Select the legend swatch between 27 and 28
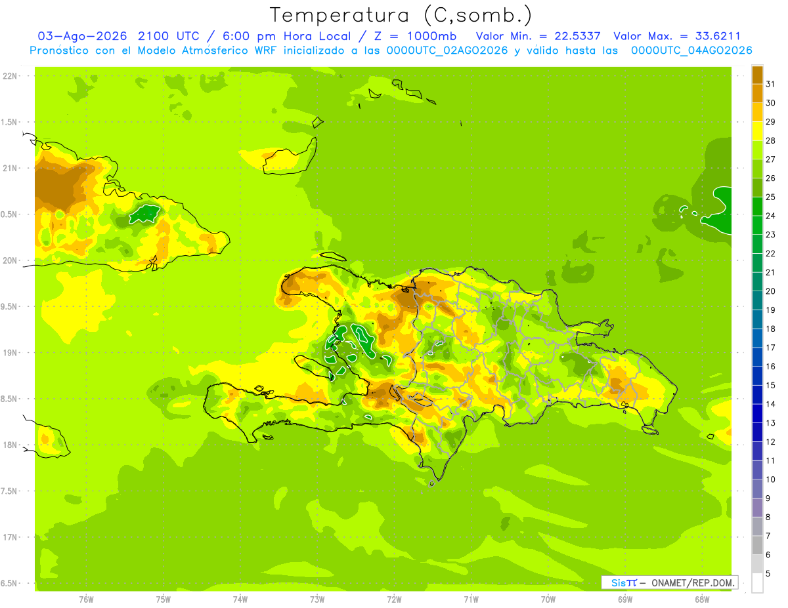The image size is (788, 608). point(757,150)
